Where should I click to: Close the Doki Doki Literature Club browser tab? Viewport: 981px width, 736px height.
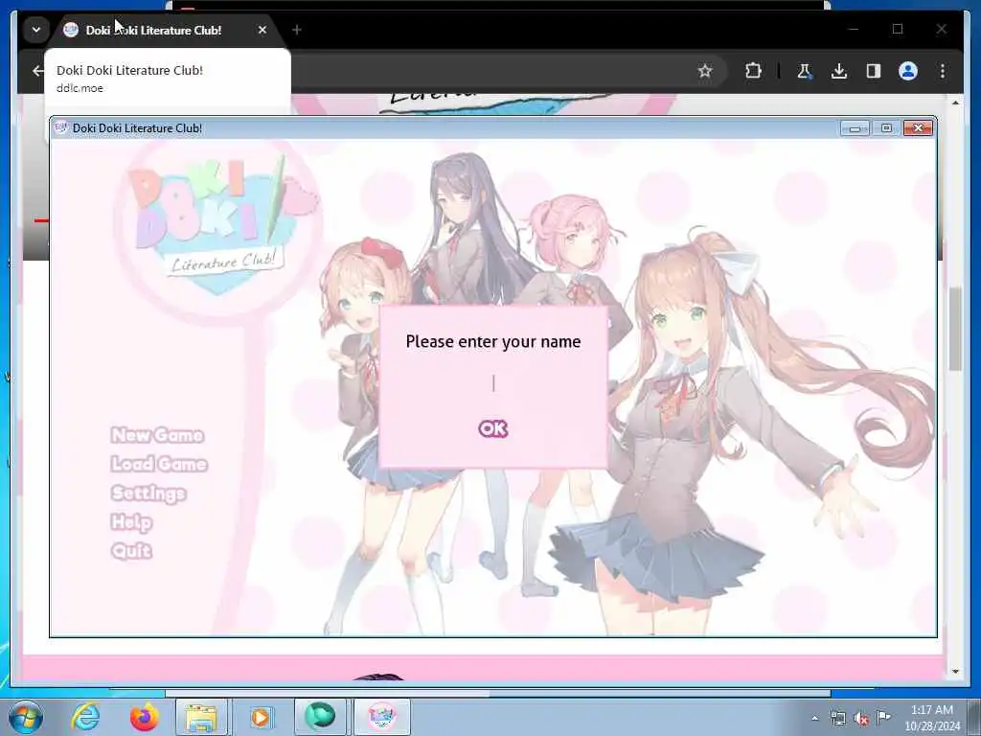tap(262, 30)
